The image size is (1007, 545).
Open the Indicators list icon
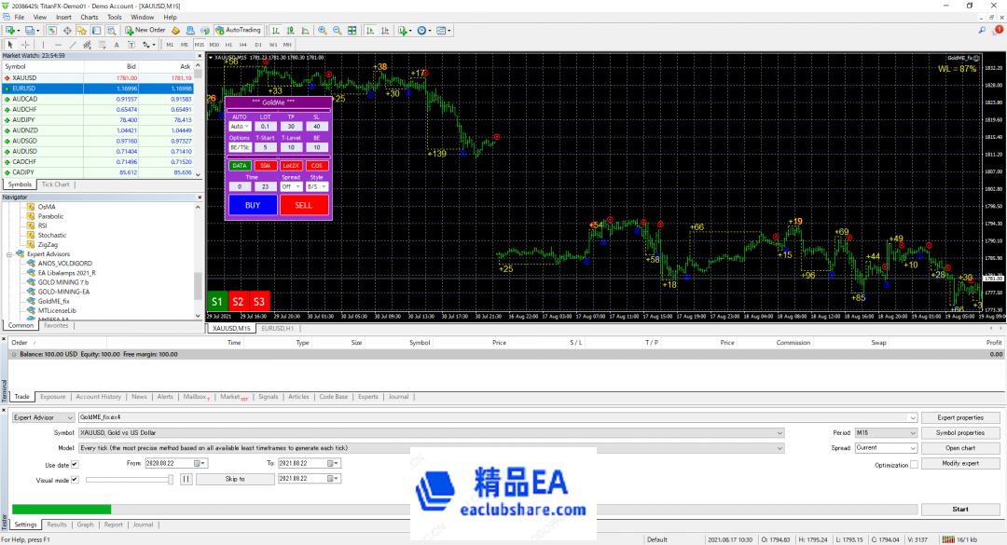tap(403, 30)
